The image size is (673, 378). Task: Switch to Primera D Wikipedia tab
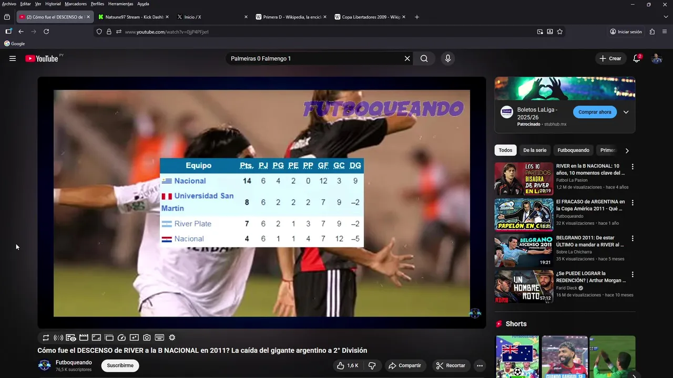click(291, 17)
